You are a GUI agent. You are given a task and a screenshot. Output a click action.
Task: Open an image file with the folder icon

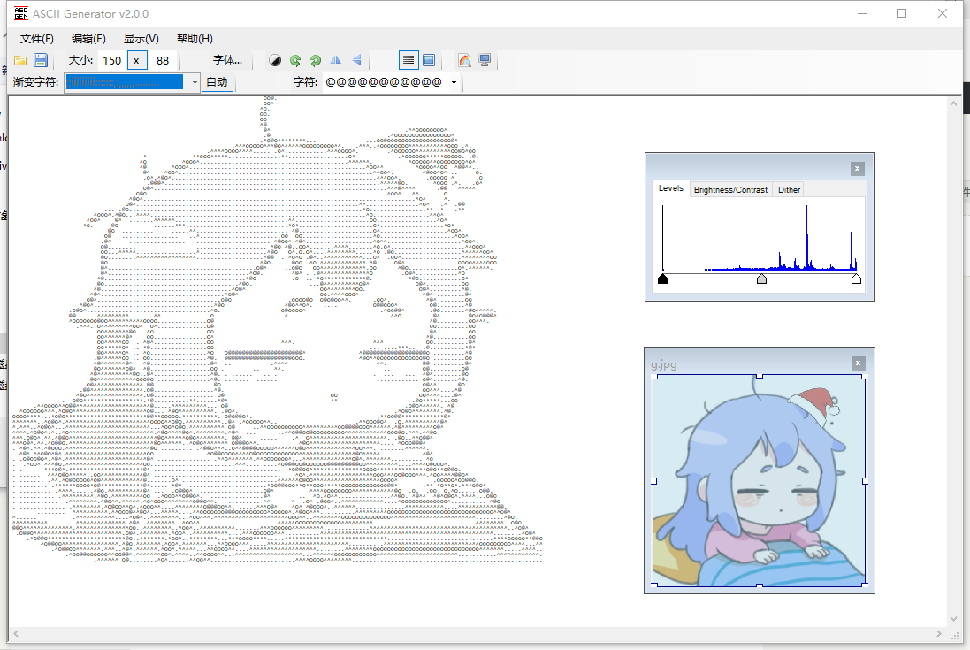click(x=20, y=61)
